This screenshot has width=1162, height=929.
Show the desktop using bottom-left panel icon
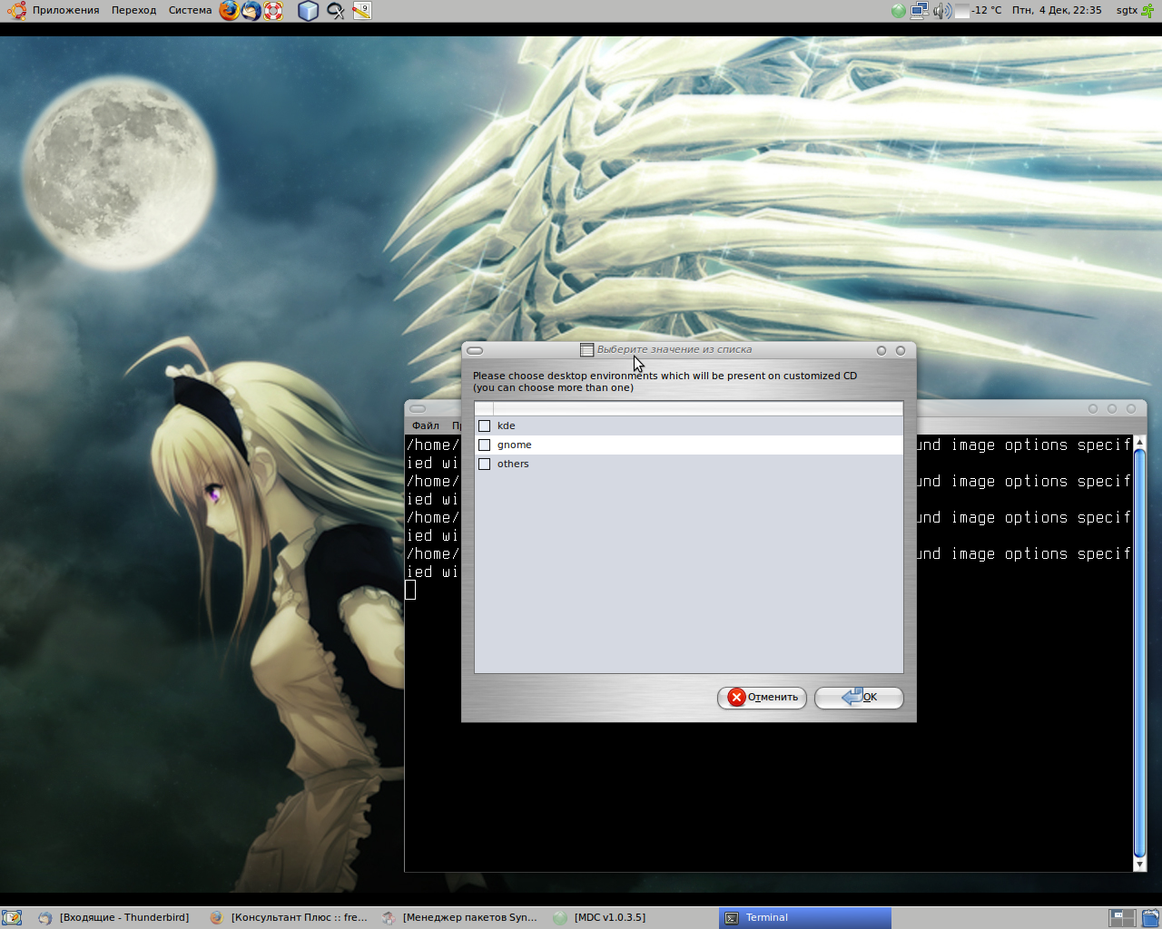[x=12, y=918]
